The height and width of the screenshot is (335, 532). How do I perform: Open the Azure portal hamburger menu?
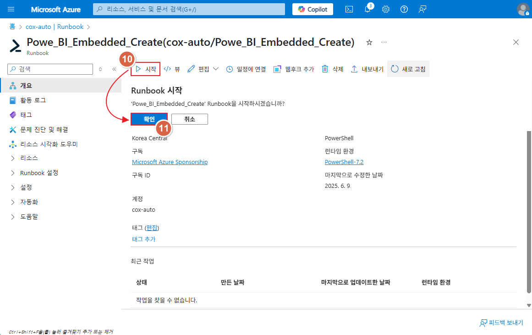click(11, 9)
